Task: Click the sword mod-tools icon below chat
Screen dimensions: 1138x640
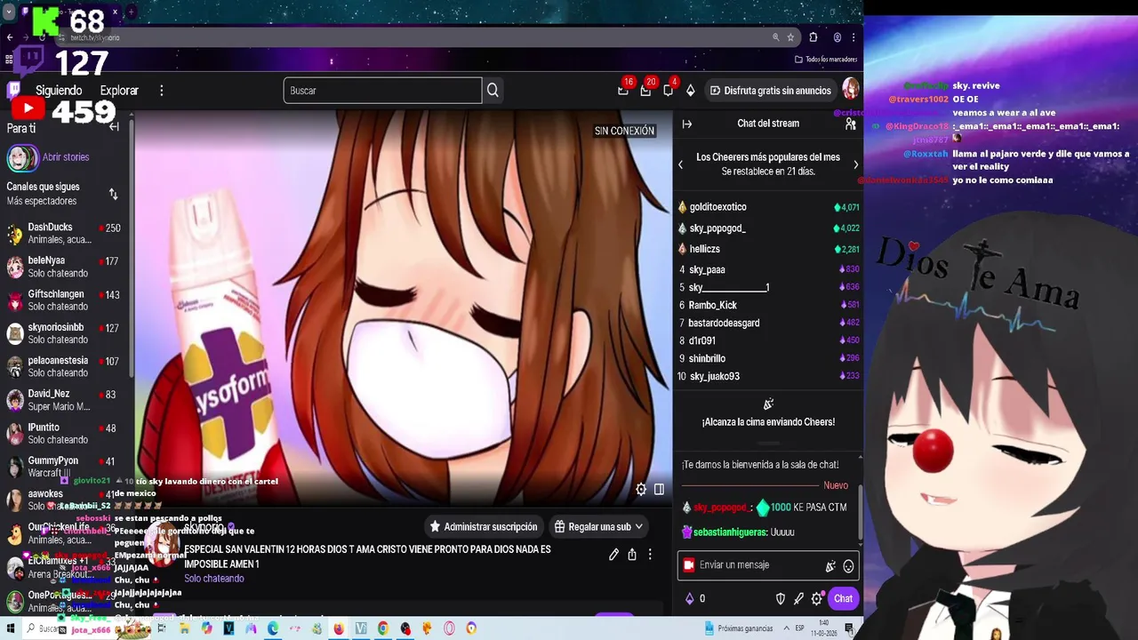Action: tap(798, 599)
